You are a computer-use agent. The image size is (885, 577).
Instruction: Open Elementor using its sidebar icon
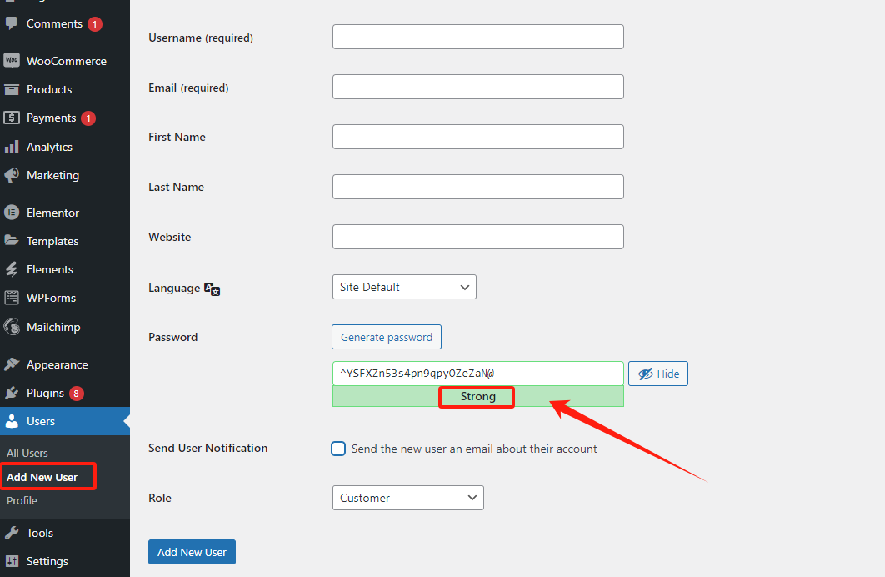(12, 213)
